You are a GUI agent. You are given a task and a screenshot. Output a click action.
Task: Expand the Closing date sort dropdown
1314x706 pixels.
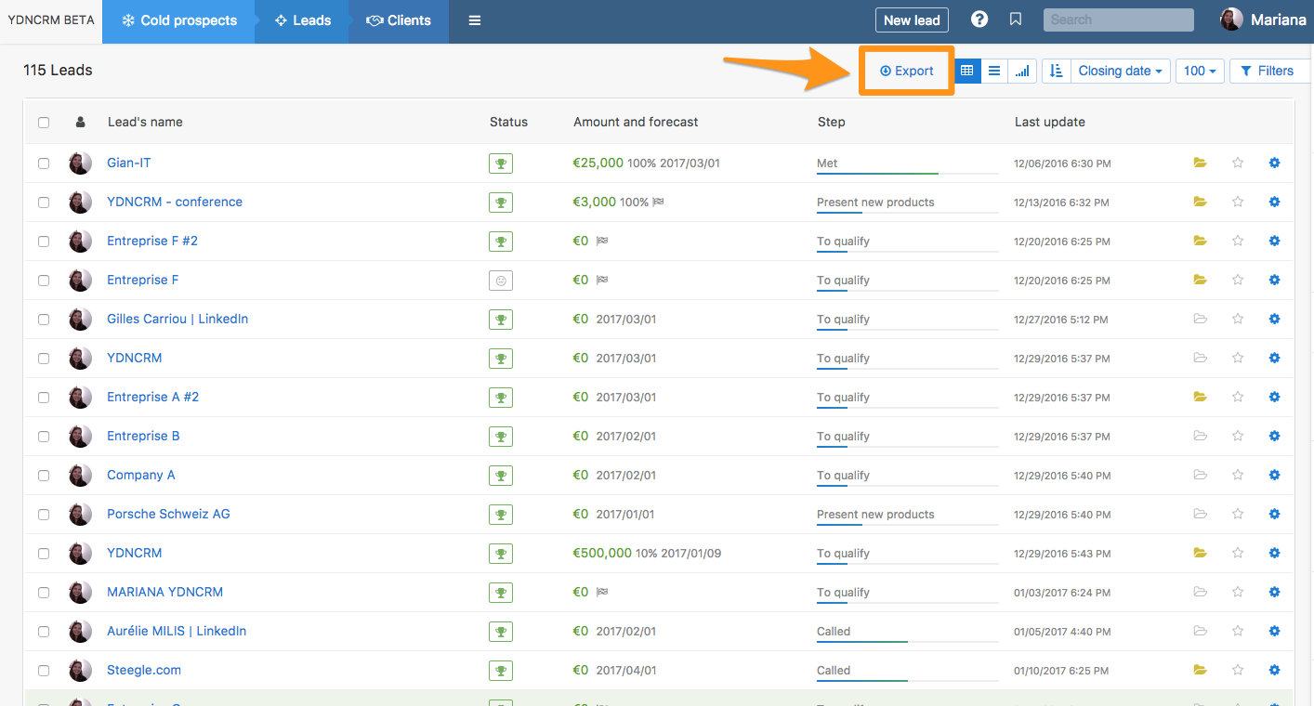1120,71
